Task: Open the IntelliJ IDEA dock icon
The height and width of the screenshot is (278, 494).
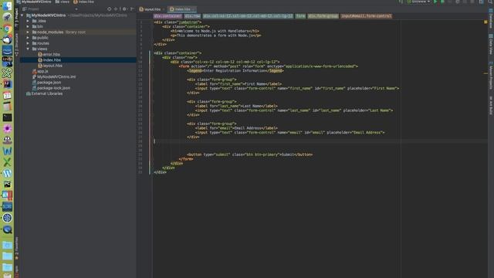Action: click(7, 84)
